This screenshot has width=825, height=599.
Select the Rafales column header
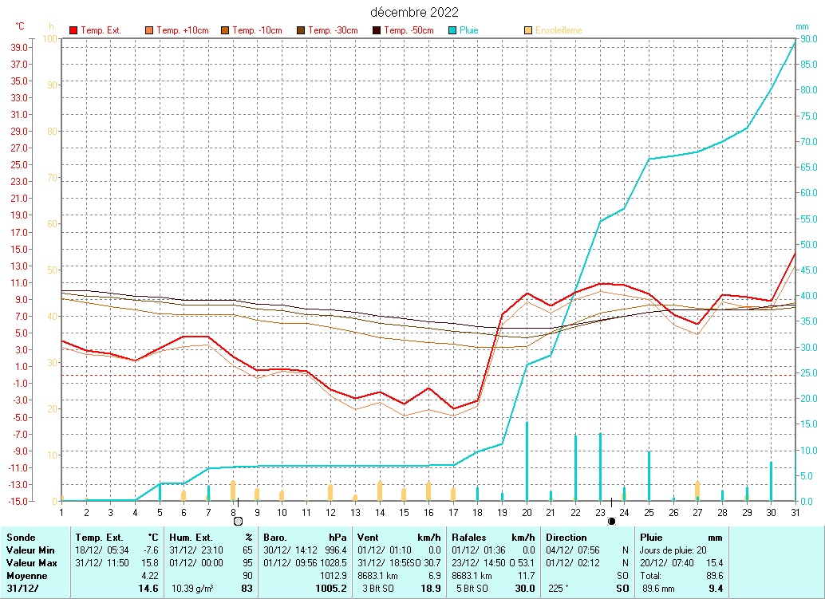click(x=468, y=538)
